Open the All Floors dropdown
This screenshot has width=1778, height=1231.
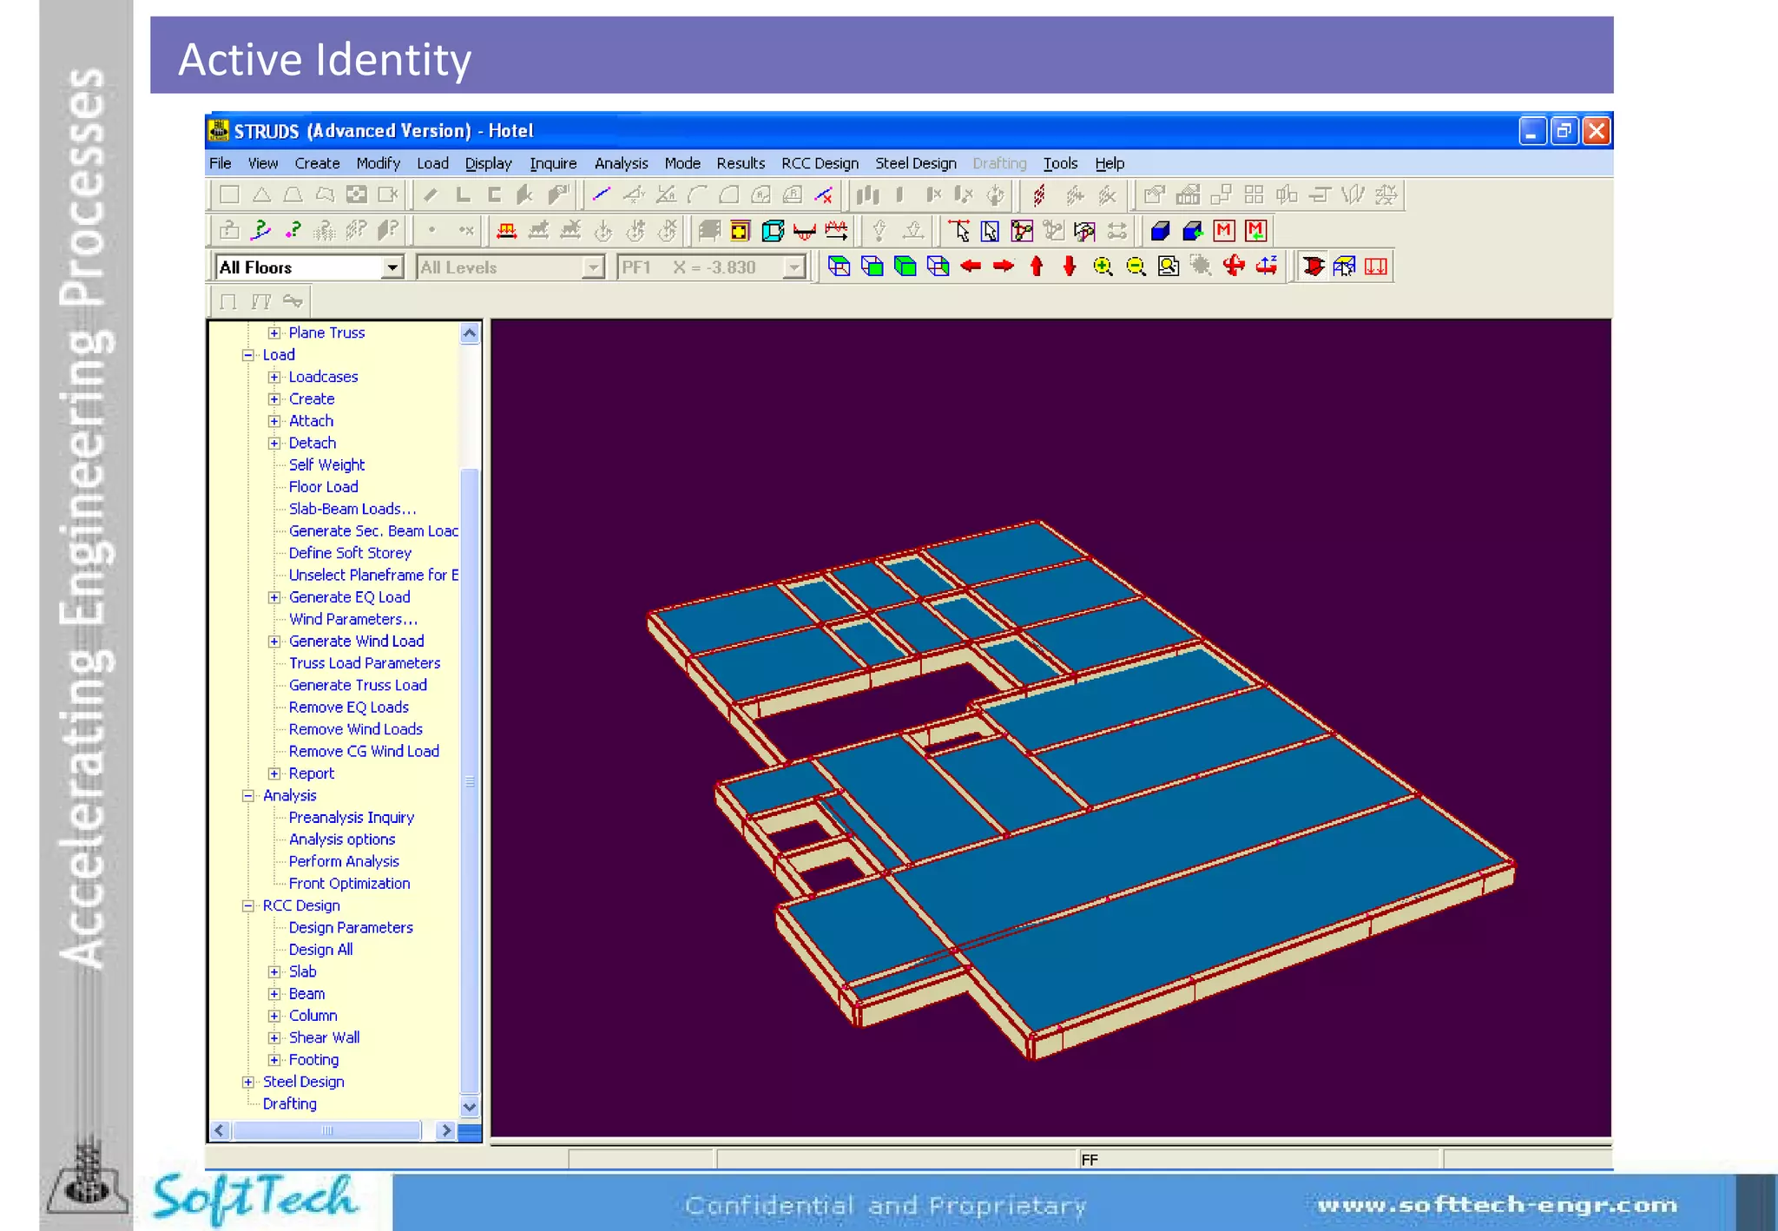392,267
